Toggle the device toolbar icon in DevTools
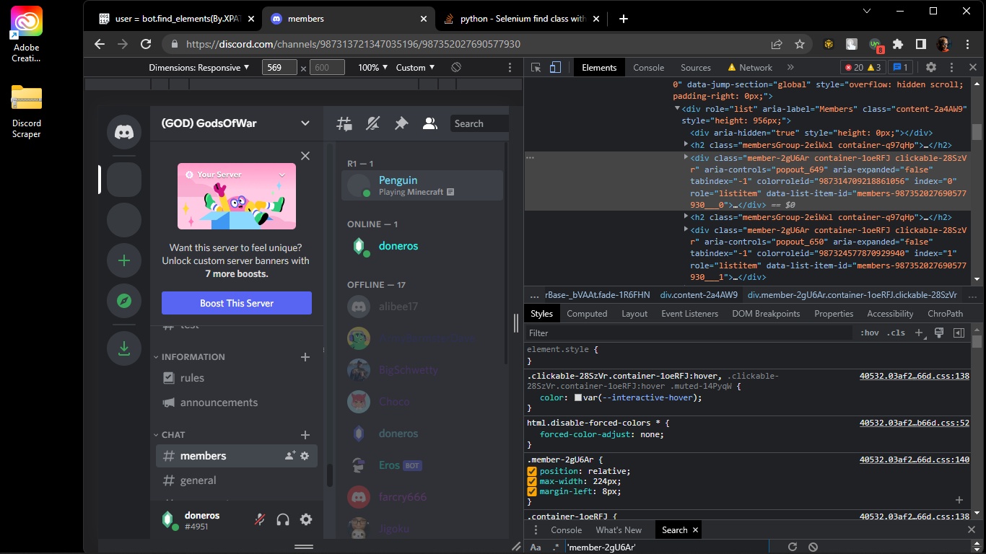This screenshot has height=554, width=986. point(555,67)
